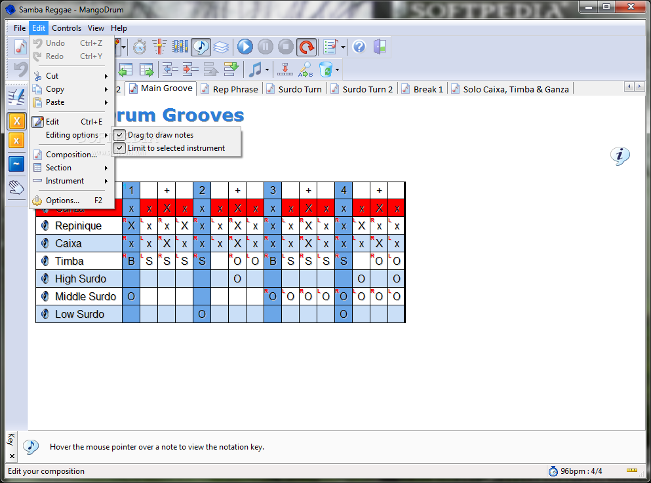Screen dimensions: 651x483
Task: Expand the Section submenu
Action: 71,168
